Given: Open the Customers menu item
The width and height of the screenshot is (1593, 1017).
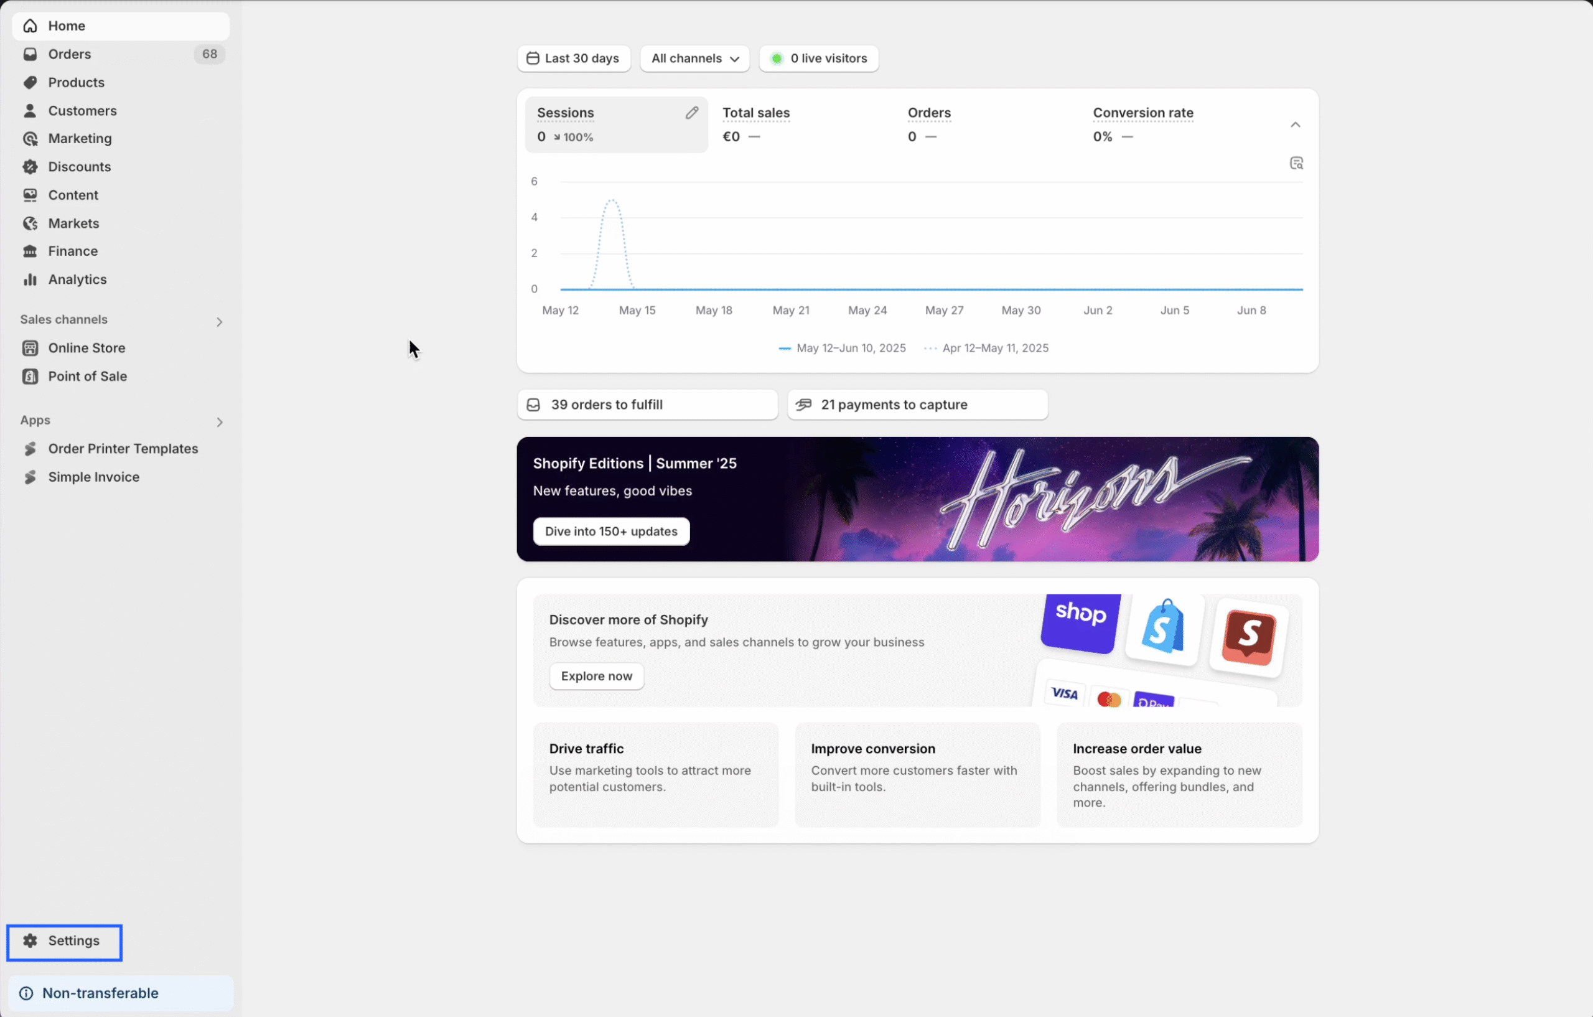Looking at the screenshot, I should pos(82,111).
